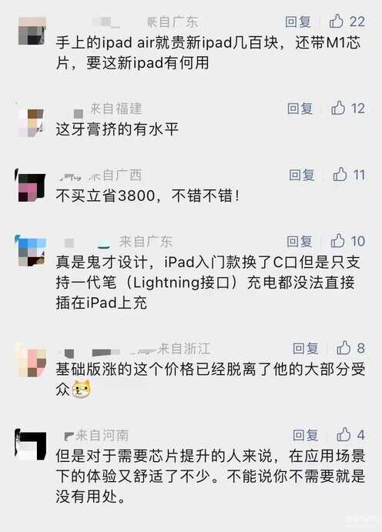Open avatar of the 浙江 commenter
Image resolution: width=382 pixels, height=532 pixels.
click(32, 363)
